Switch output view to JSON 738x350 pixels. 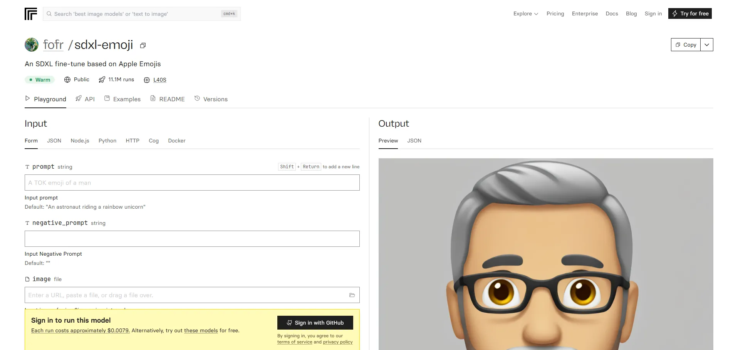coord(414,141)
